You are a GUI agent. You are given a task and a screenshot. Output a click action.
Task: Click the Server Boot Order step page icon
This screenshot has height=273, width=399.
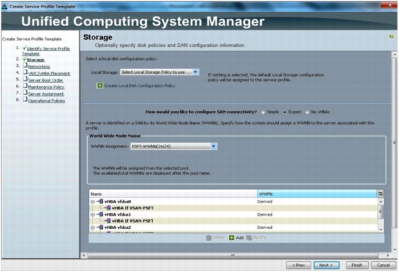tap(25, 79)
